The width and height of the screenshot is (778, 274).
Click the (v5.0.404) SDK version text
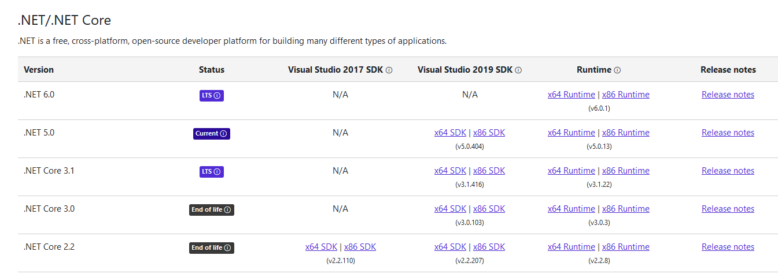(470, 147)
